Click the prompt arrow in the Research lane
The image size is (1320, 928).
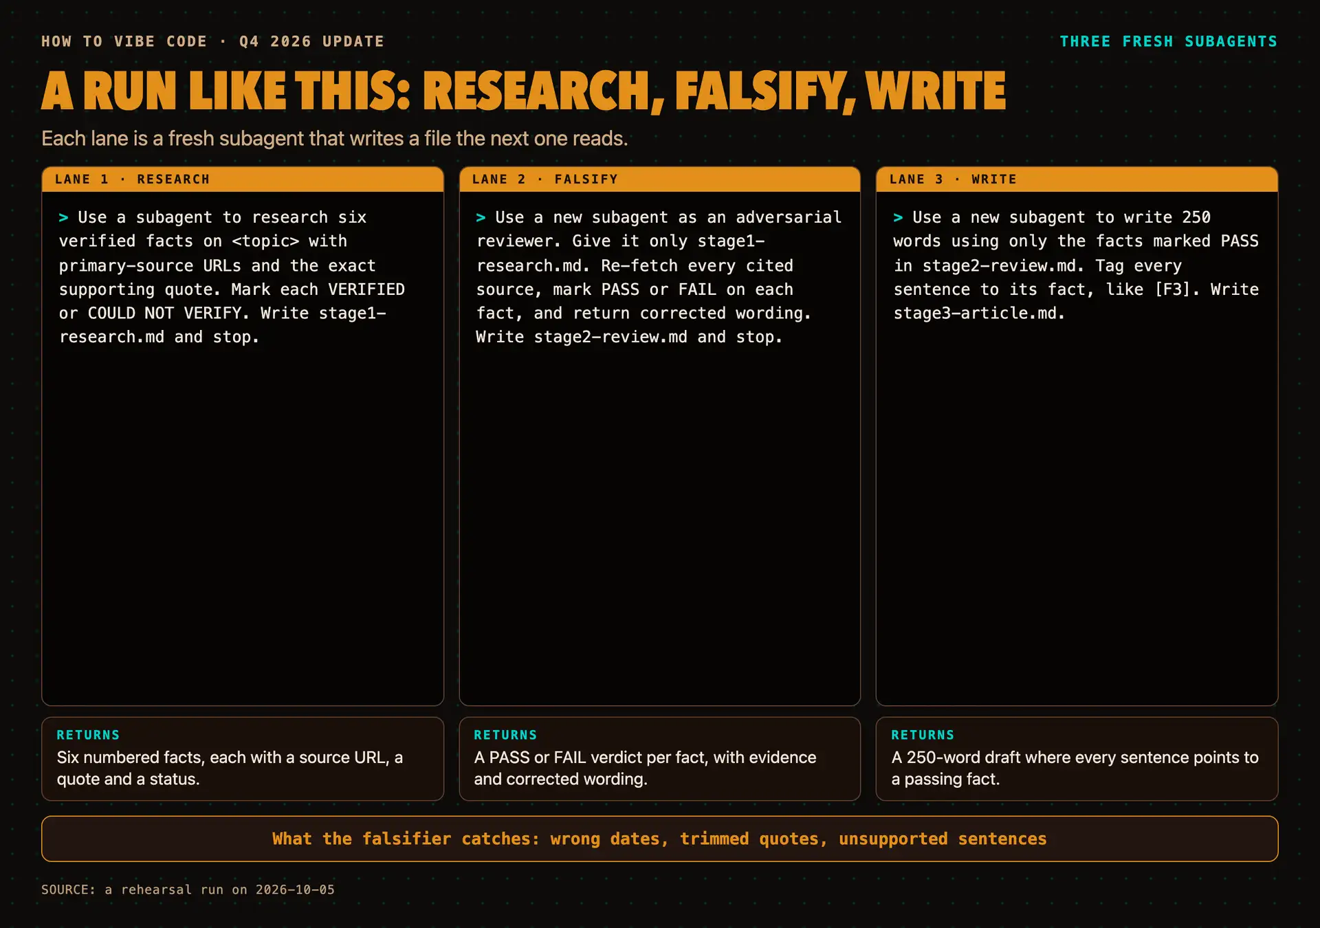[x=63, y=217]
